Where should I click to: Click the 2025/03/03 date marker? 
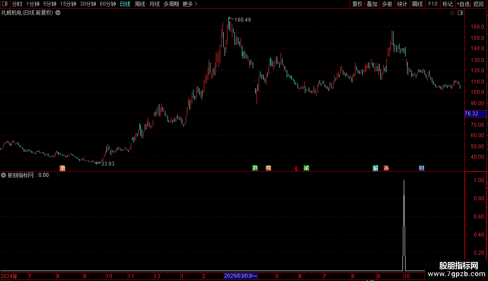pyautogui.click(x=241, y=276)
